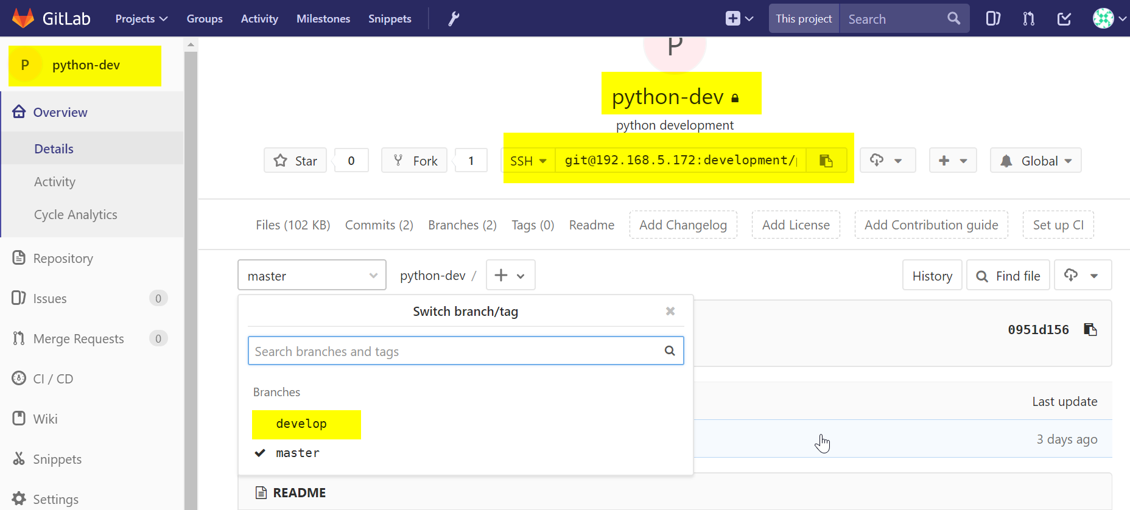
Task: Click the python-dev project header in sidebar
Action: click(85, 65)
